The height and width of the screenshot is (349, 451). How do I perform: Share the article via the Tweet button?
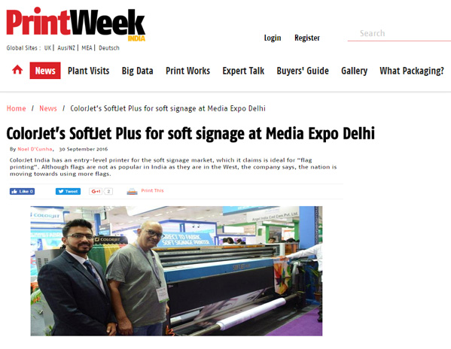pyautogui.click(x=68, y=191)
